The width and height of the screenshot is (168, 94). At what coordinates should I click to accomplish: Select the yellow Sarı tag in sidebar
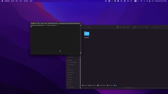click(70, 75)
